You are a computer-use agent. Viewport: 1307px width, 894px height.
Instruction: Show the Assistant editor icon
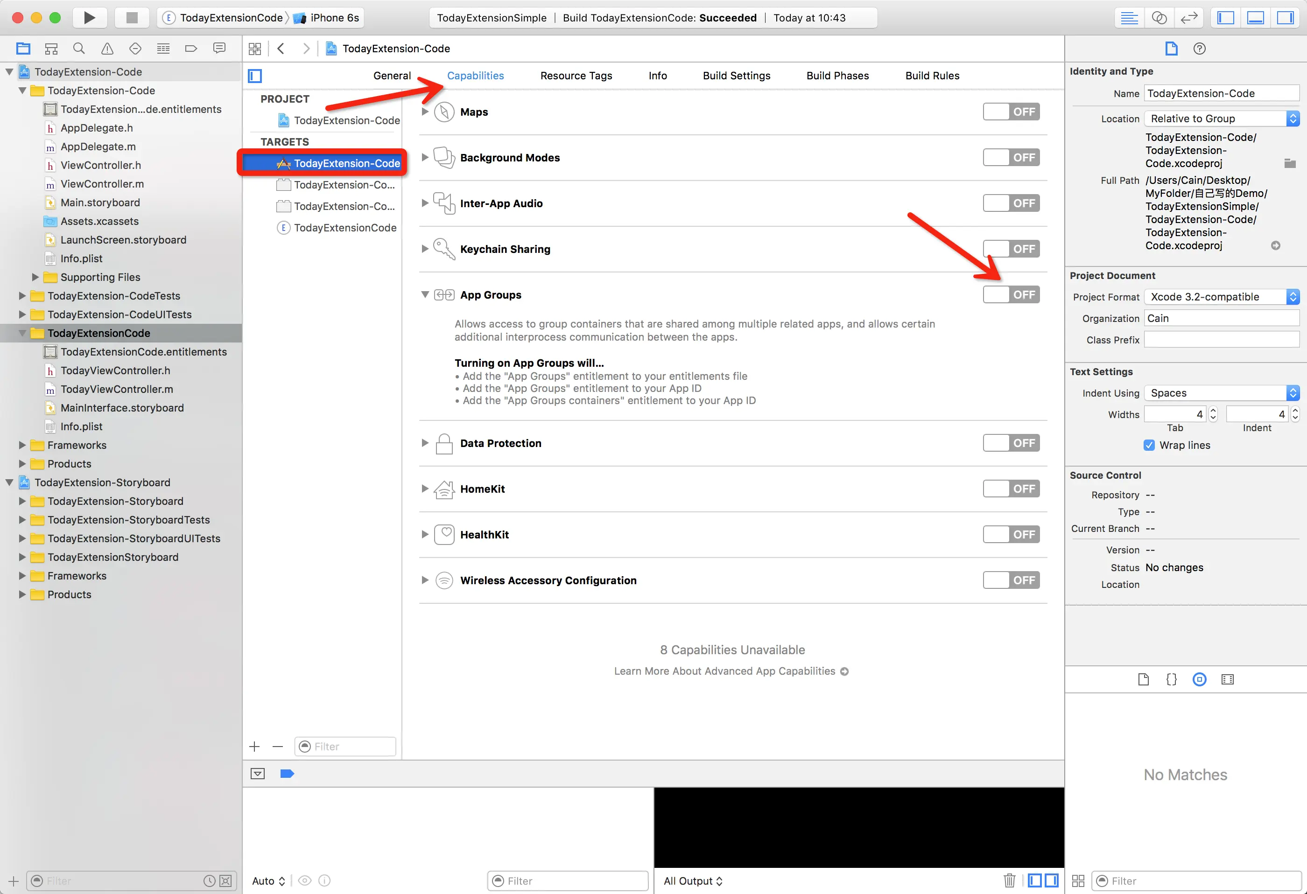coord(1159,17)
